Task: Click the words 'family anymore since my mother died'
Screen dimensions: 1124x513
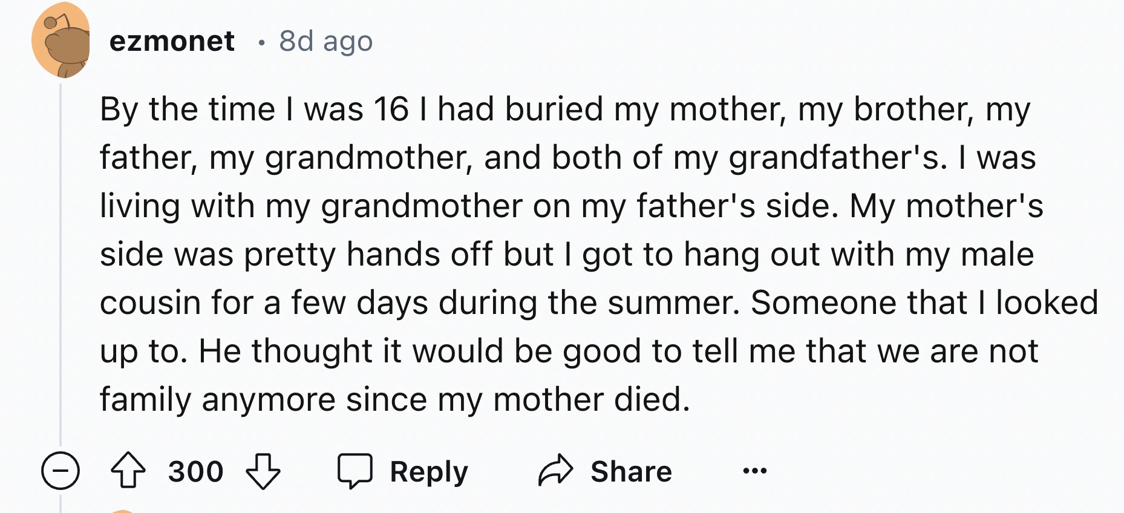Action: tap(394, 400)
